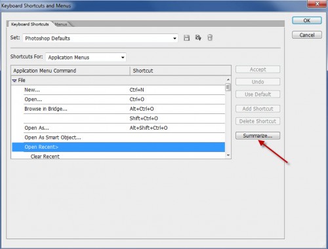Select the Open Recent> highlighted row
This screenshot has width=328, height=249.
[x=119, y=147]
